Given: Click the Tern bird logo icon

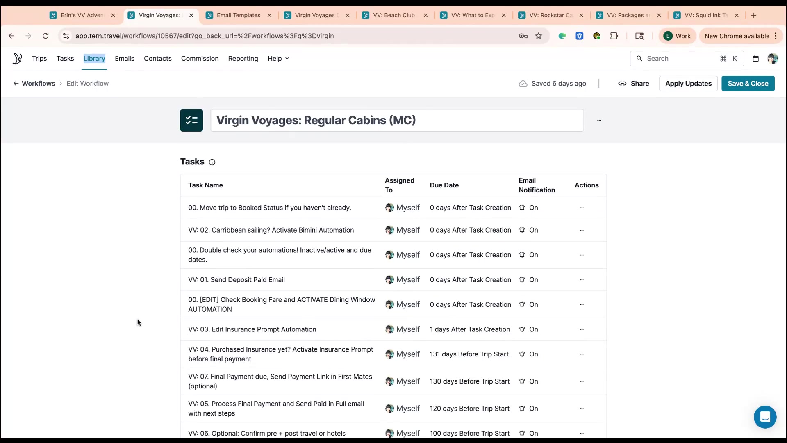Looking at the screenshot, I should pos(17,58).
